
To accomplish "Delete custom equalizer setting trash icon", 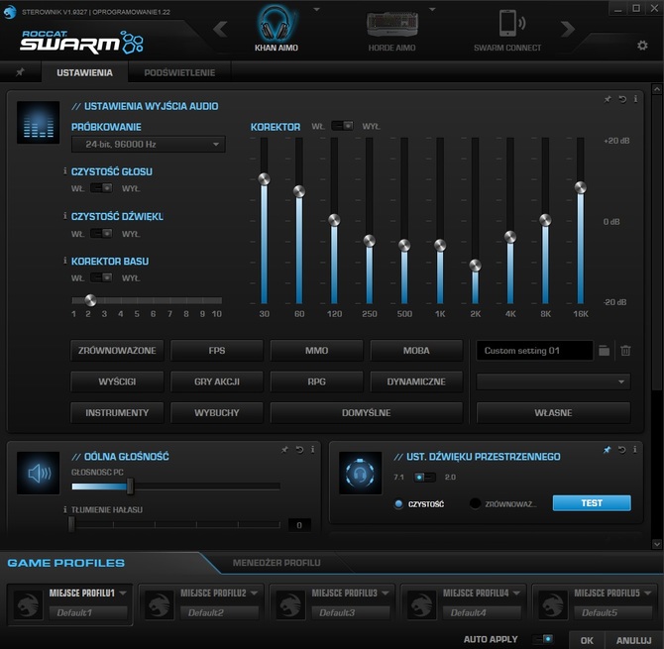I will (625, 351).
